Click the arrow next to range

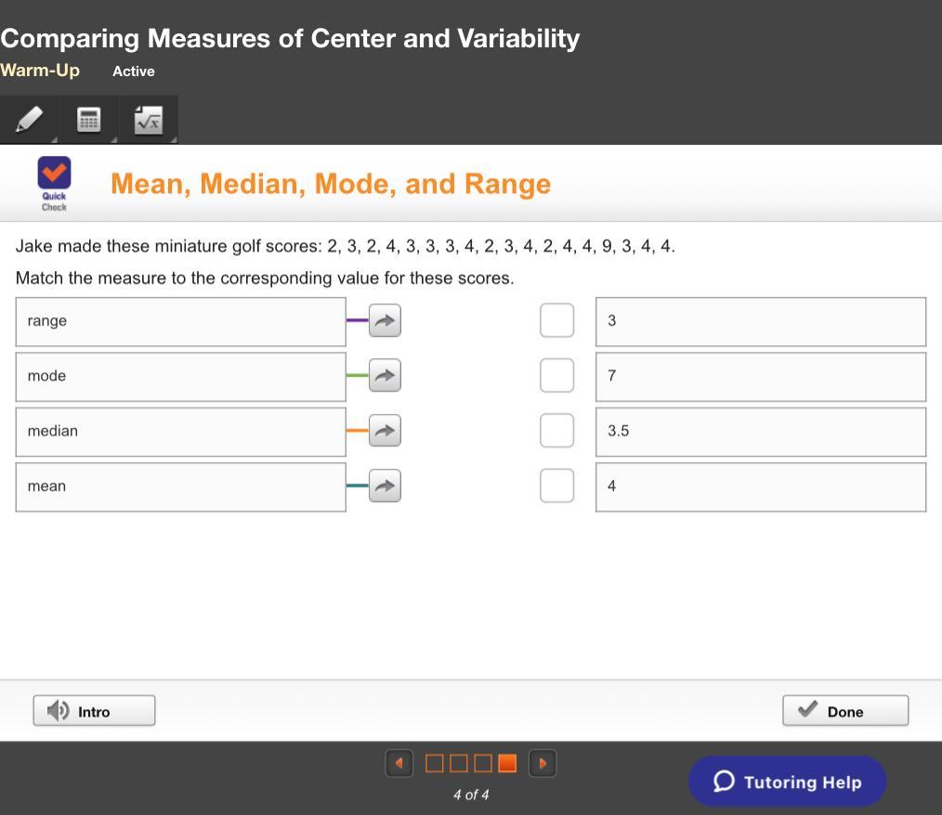pyautogui.click(x=385, y=321)
